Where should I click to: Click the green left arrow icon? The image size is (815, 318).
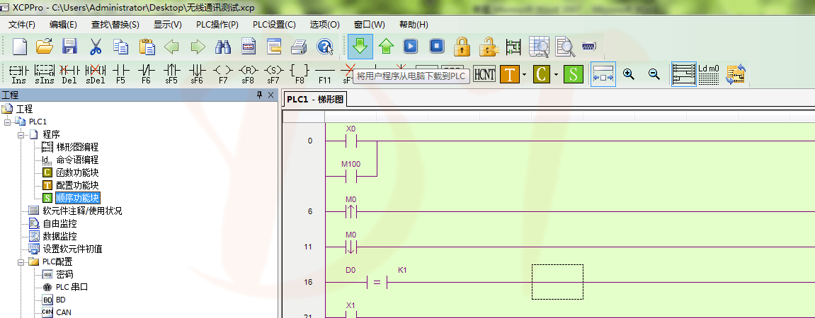(x=171, y=47)
